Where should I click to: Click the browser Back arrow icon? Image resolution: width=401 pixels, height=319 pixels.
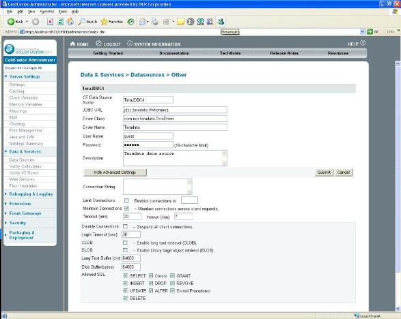click(x=11, y=22)
